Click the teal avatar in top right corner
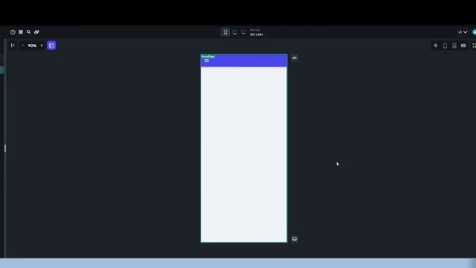Screen dimensions: 476x268 (x=475, y=32)
